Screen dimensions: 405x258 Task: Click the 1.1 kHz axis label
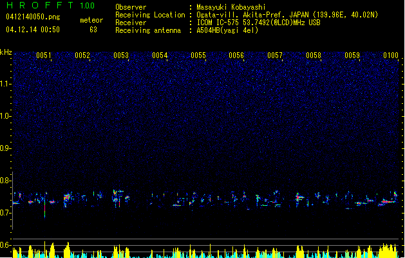pyautogui.click(x=6, y=84)
